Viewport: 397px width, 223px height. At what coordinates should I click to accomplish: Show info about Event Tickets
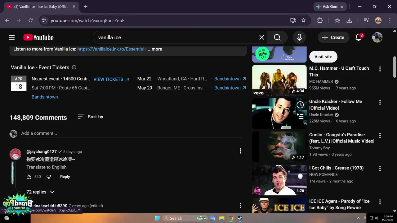point(74,67)
